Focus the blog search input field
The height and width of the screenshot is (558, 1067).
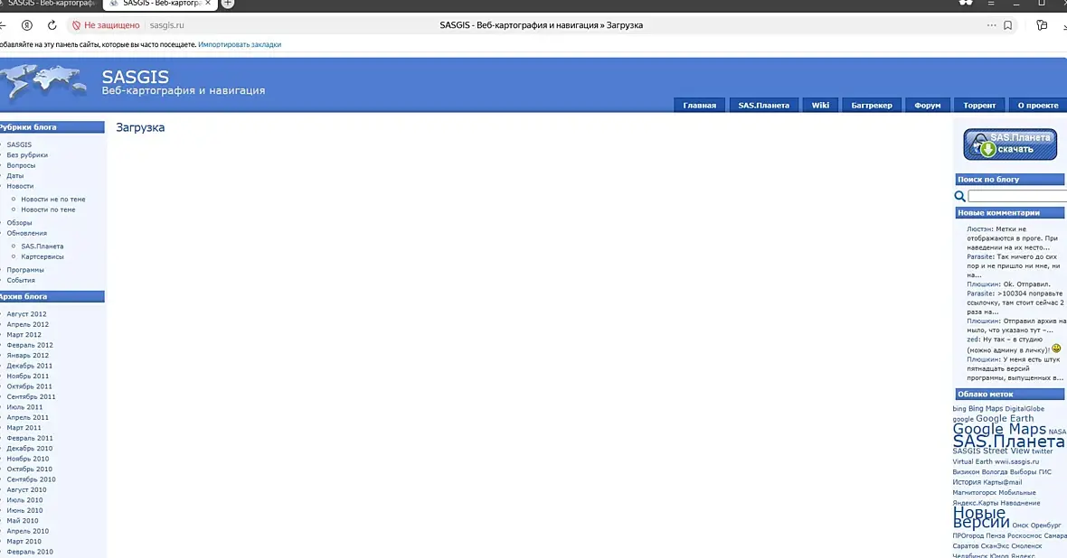click(1017, 197)
